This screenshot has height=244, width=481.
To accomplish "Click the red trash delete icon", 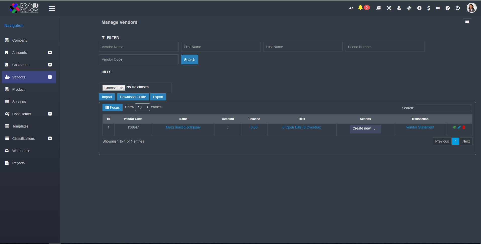I will 464,128.
